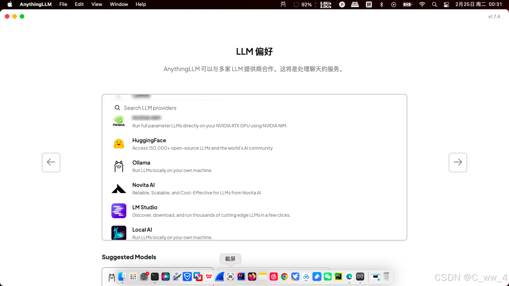Click 'Reliable, Scalable, and Cost-Effective' description
The image size is (509, 286).
(197, 193)
